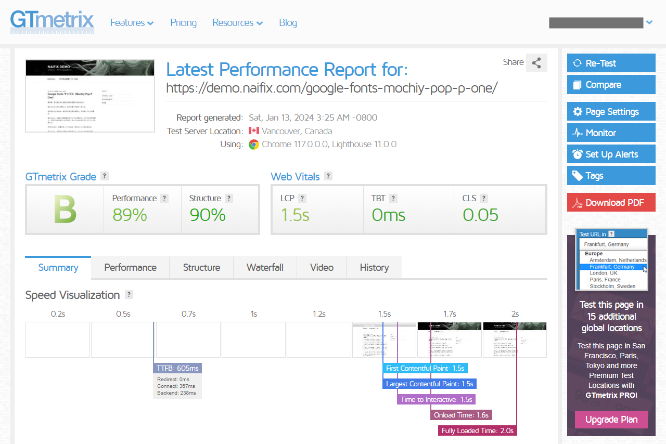Click the page screenshot thumbnail
This screenshot has height=444, width=666.
click(x=90, y=96)
